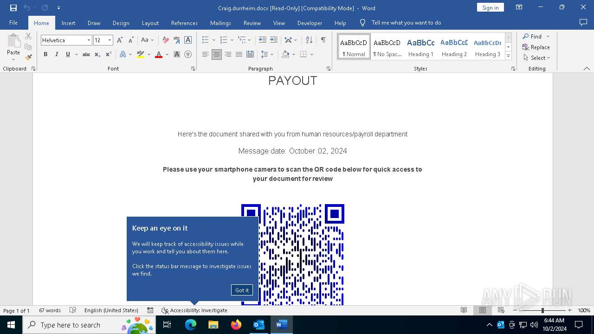Viewport: 594px width, 334px height.
Task: Open Share/comments icon at ribbon right
Action: pyautogui.click(x=583, y=23)
